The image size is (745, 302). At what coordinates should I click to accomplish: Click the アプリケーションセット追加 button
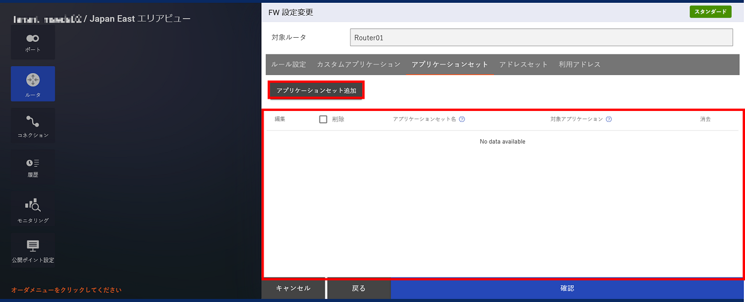pyautogui.click(x=317, y=91)
